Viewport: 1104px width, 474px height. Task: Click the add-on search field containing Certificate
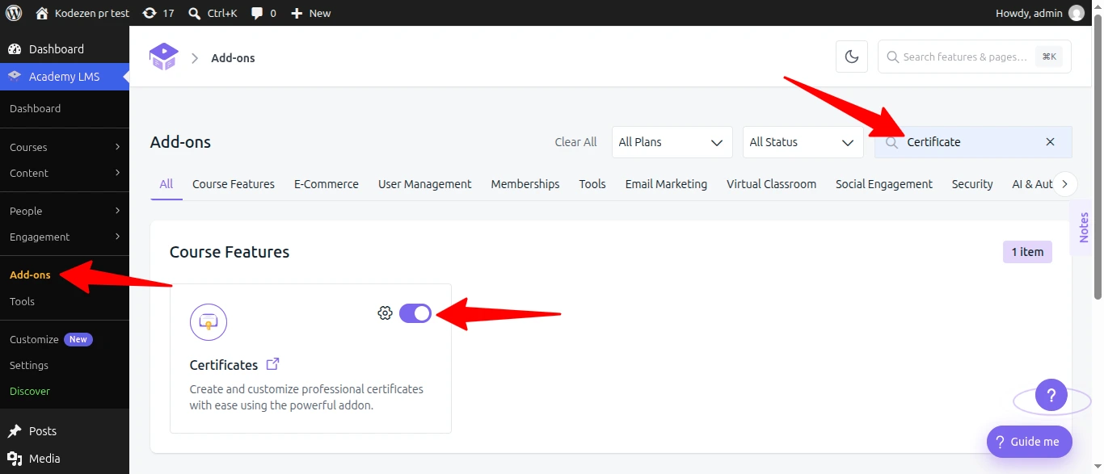(x=973, y=142)
